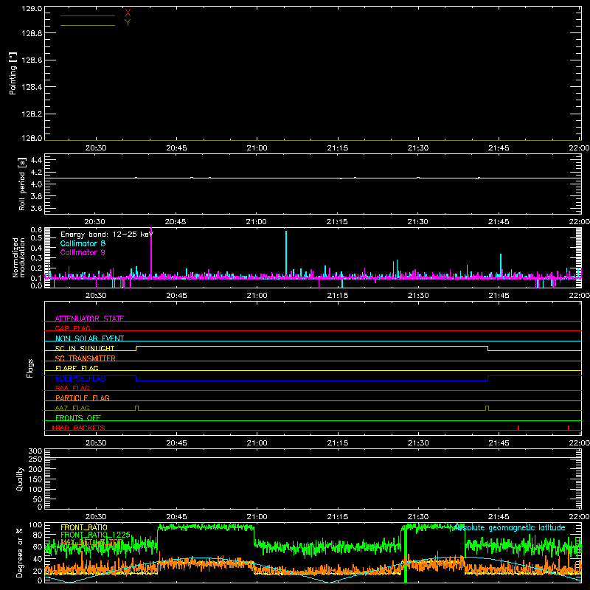Click the 21:30 time label under Flags panel
Screen dimensions: 590x590
418,443
